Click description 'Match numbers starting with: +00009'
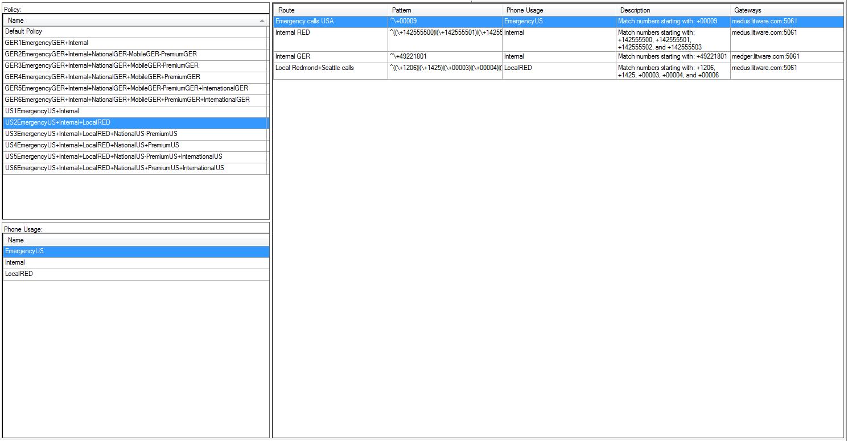This screenshot has height=441, width=848. pos(673,22)
